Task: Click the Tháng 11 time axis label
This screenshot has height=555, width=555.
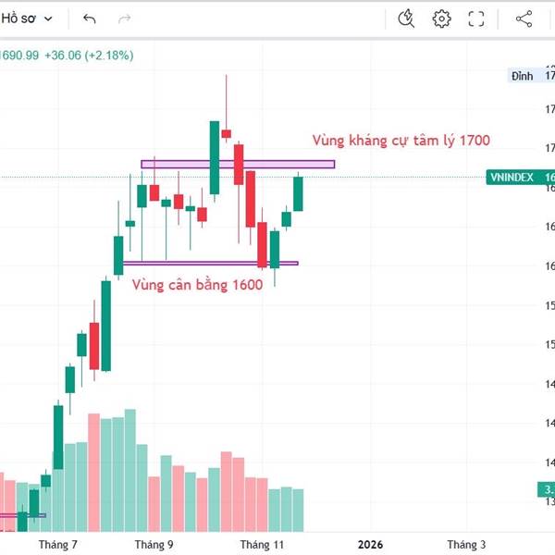Action: 261,545
